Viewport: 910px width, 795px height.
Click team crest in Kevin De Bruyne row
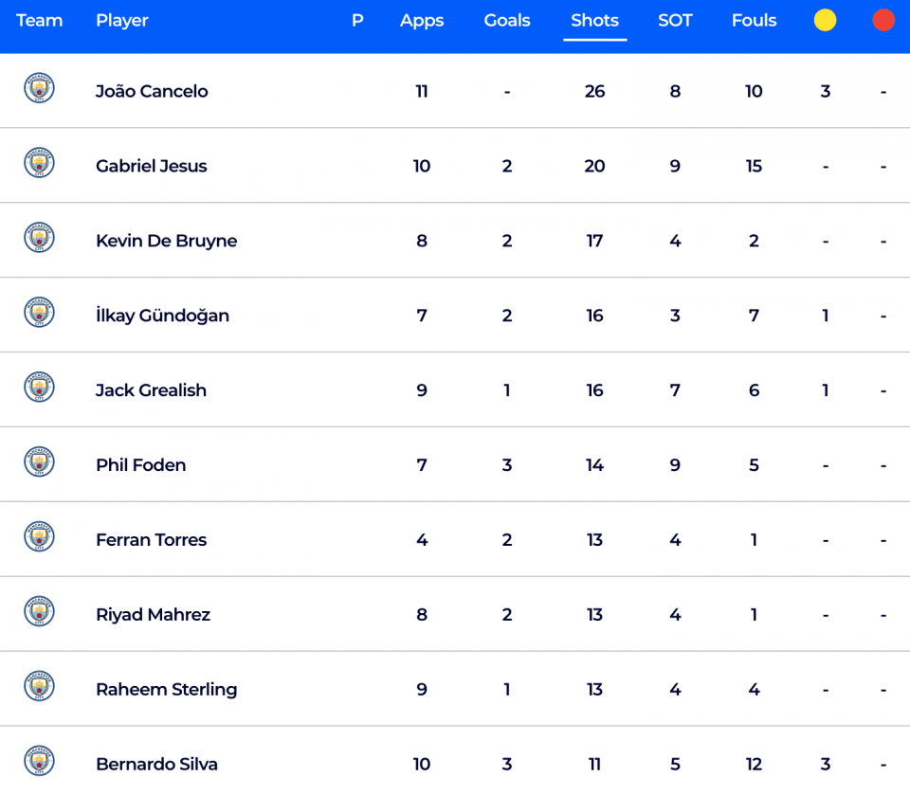point(40,237)
